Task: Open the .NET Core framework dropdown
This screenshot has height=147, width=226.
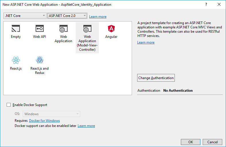Action: (25, 16)
